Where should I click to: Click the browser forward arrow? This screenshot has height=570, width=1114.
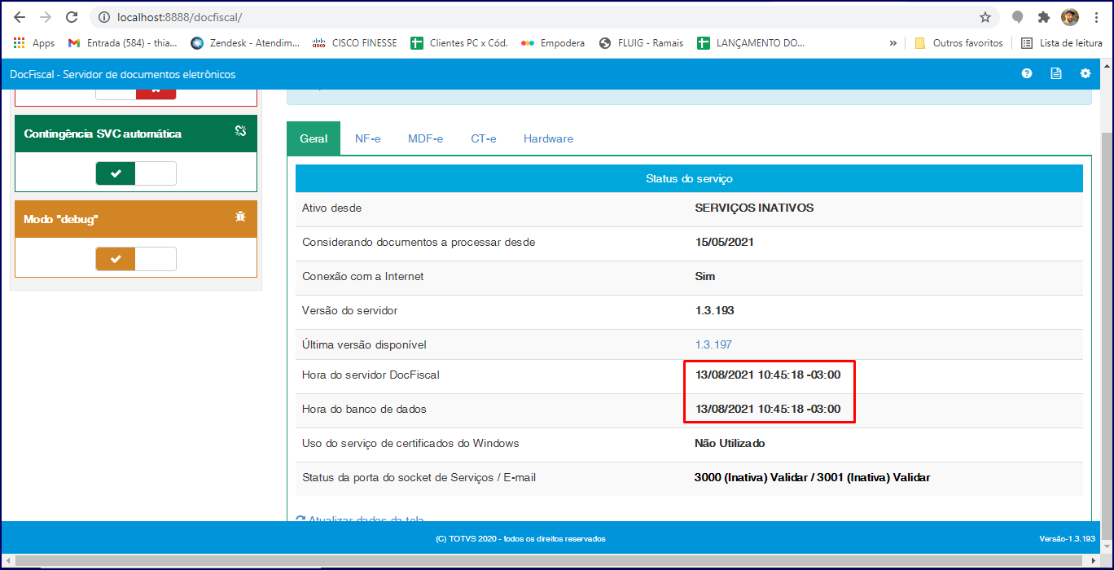tap(46, 17)
